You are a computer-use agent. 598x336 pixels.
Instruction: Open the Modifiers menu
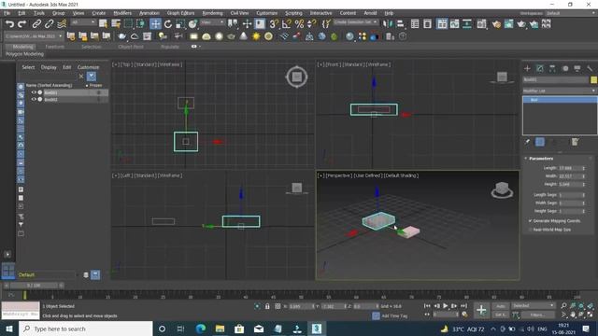(x=122, y=13)
